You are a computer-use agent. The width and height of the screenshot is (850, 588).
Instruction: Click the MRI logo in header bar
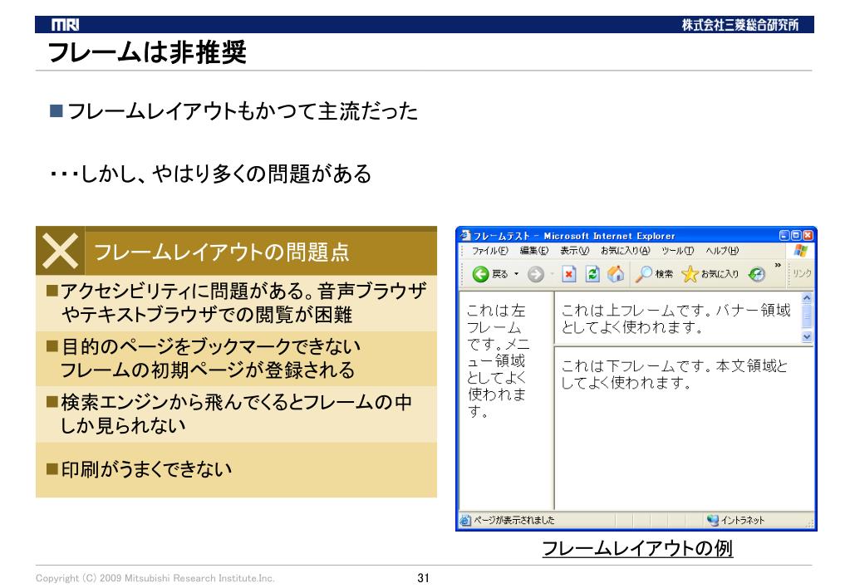click(65, 25)
